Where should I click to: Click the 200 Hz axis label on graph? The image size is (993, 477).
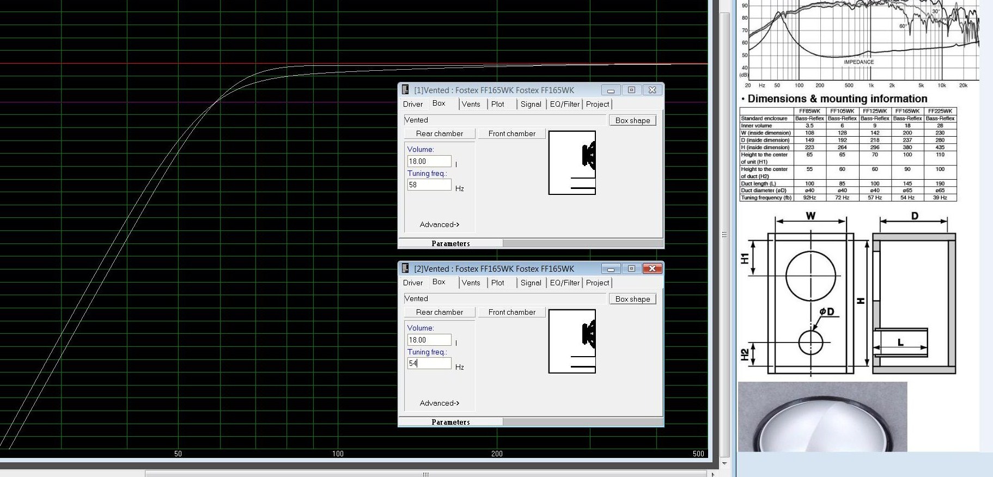[x=497, y=454]
